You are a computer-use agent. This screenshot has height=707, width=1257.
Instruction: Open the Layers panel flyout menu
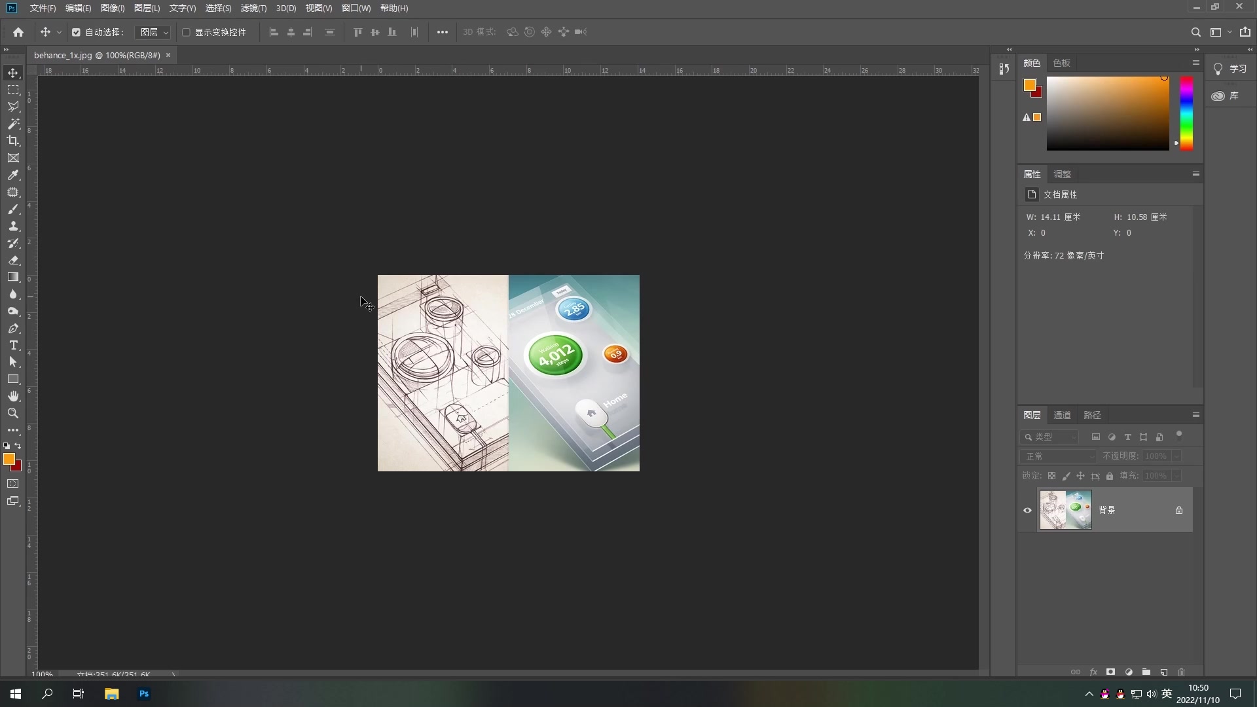[x=1195, y=415]
